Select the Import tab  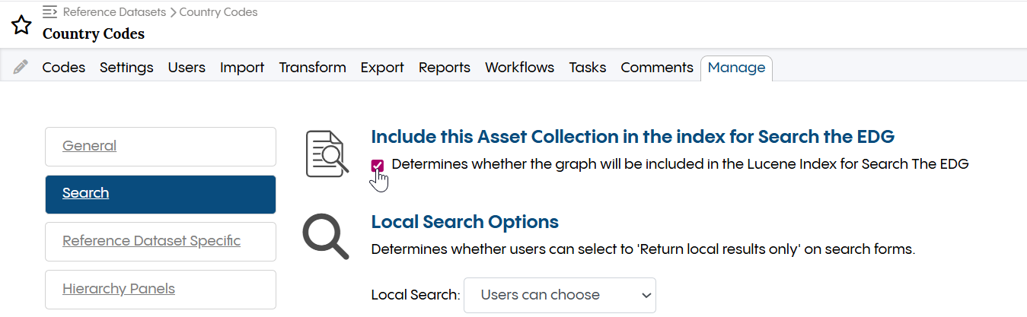[x=242, y=68]
